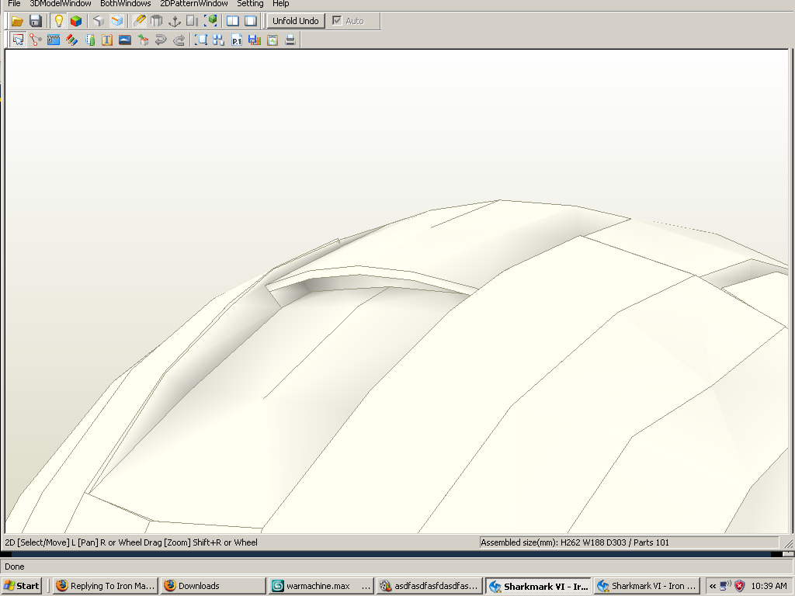
Task: Toggle the colored texture cube icon
Action: pos(76,21)
